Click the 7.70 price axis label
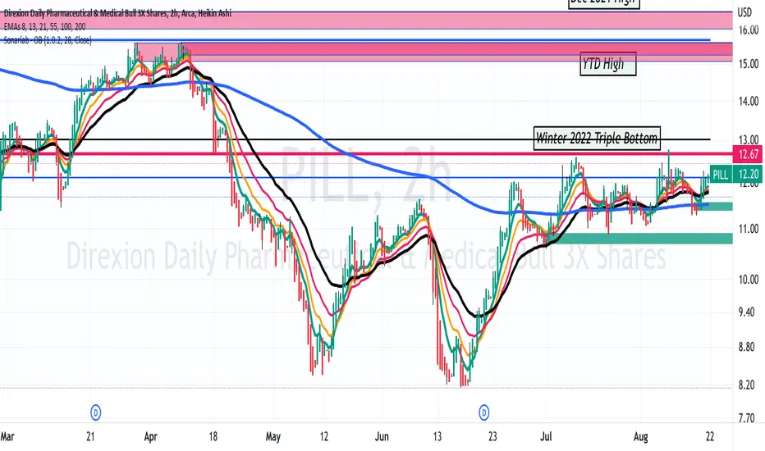The image size is (765, 451). tap(746, 418)
